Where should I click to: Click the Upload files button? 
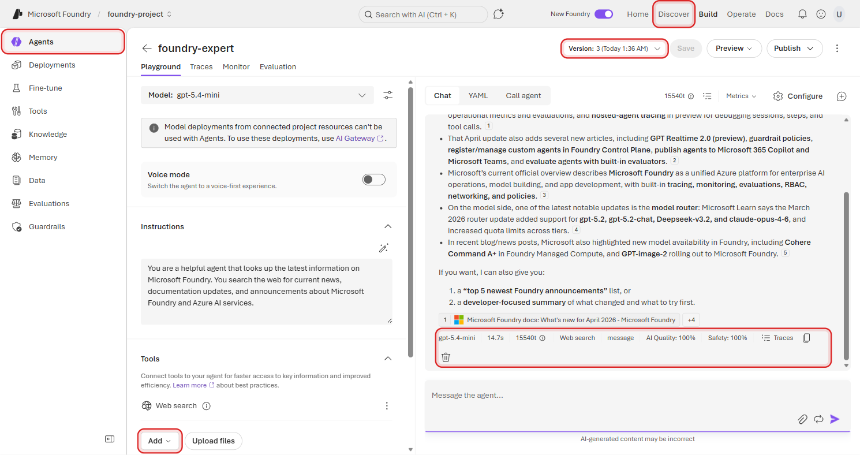[214, 441]
